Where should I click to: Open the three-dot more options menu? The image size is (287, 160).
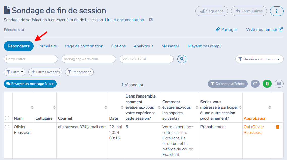[x=277, y=11]
